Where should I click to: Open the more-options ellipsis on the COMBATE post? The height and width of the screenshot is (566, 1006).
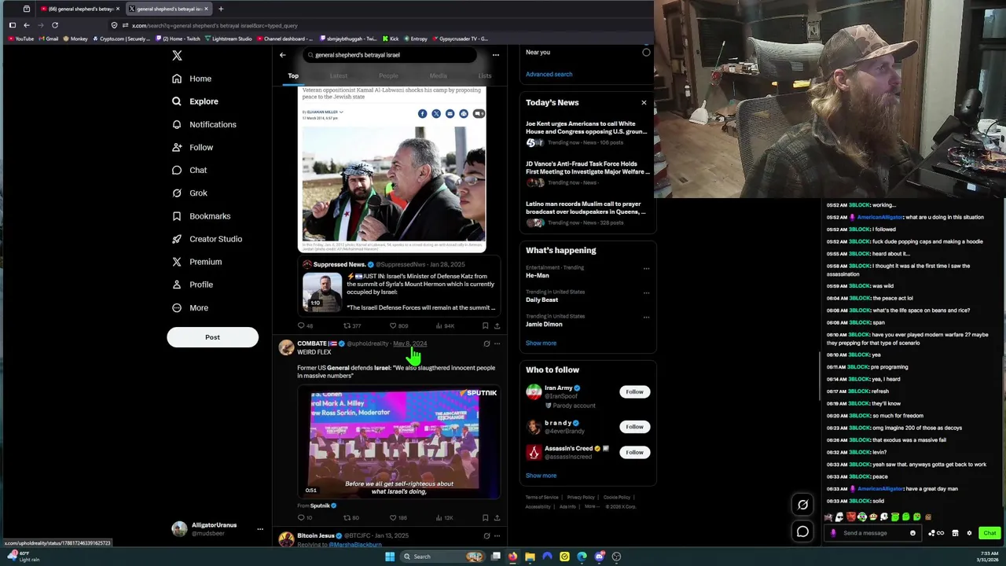pos(497,344)
